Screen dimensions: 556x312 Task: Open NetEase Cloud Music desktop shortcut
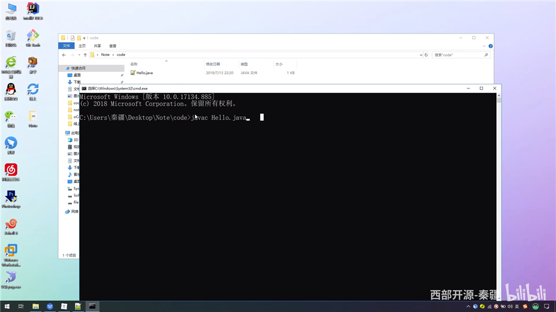point(11,172)
